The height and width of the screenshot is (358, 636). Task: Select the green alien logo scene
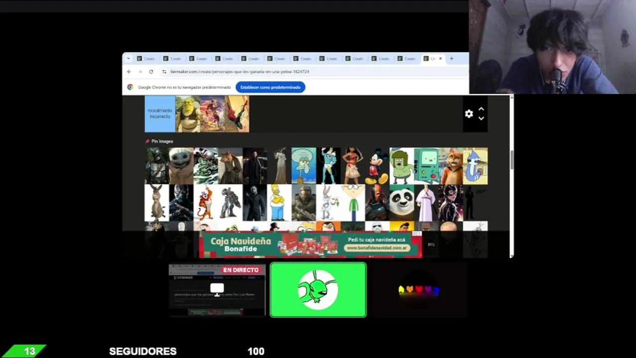point(318,290)
